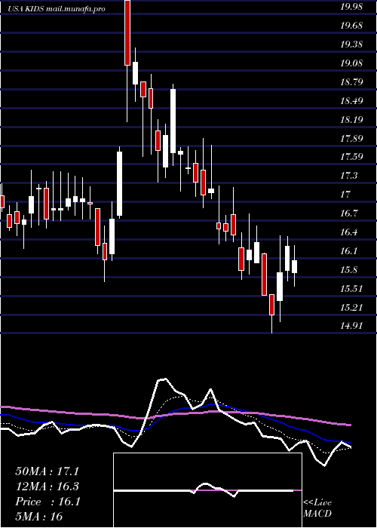The width and height of the screenshot is (377, 528).
Task: Select the 18.49 price axis label
Action: pyautogui.click(x=351, y=101)
